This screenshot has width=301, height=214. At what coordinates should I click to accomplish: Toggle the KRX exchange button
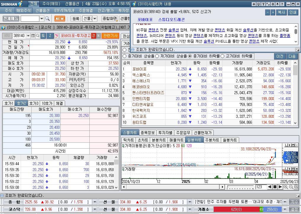[7, 36]
